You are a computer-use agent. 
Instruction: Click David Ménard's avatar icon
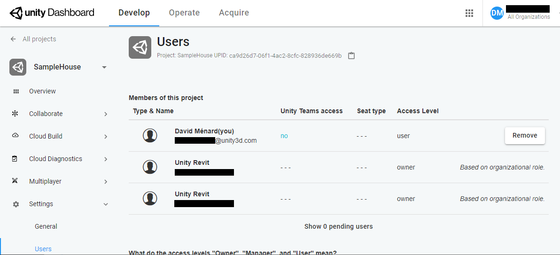pyautogui.click(x=150, y=135)
